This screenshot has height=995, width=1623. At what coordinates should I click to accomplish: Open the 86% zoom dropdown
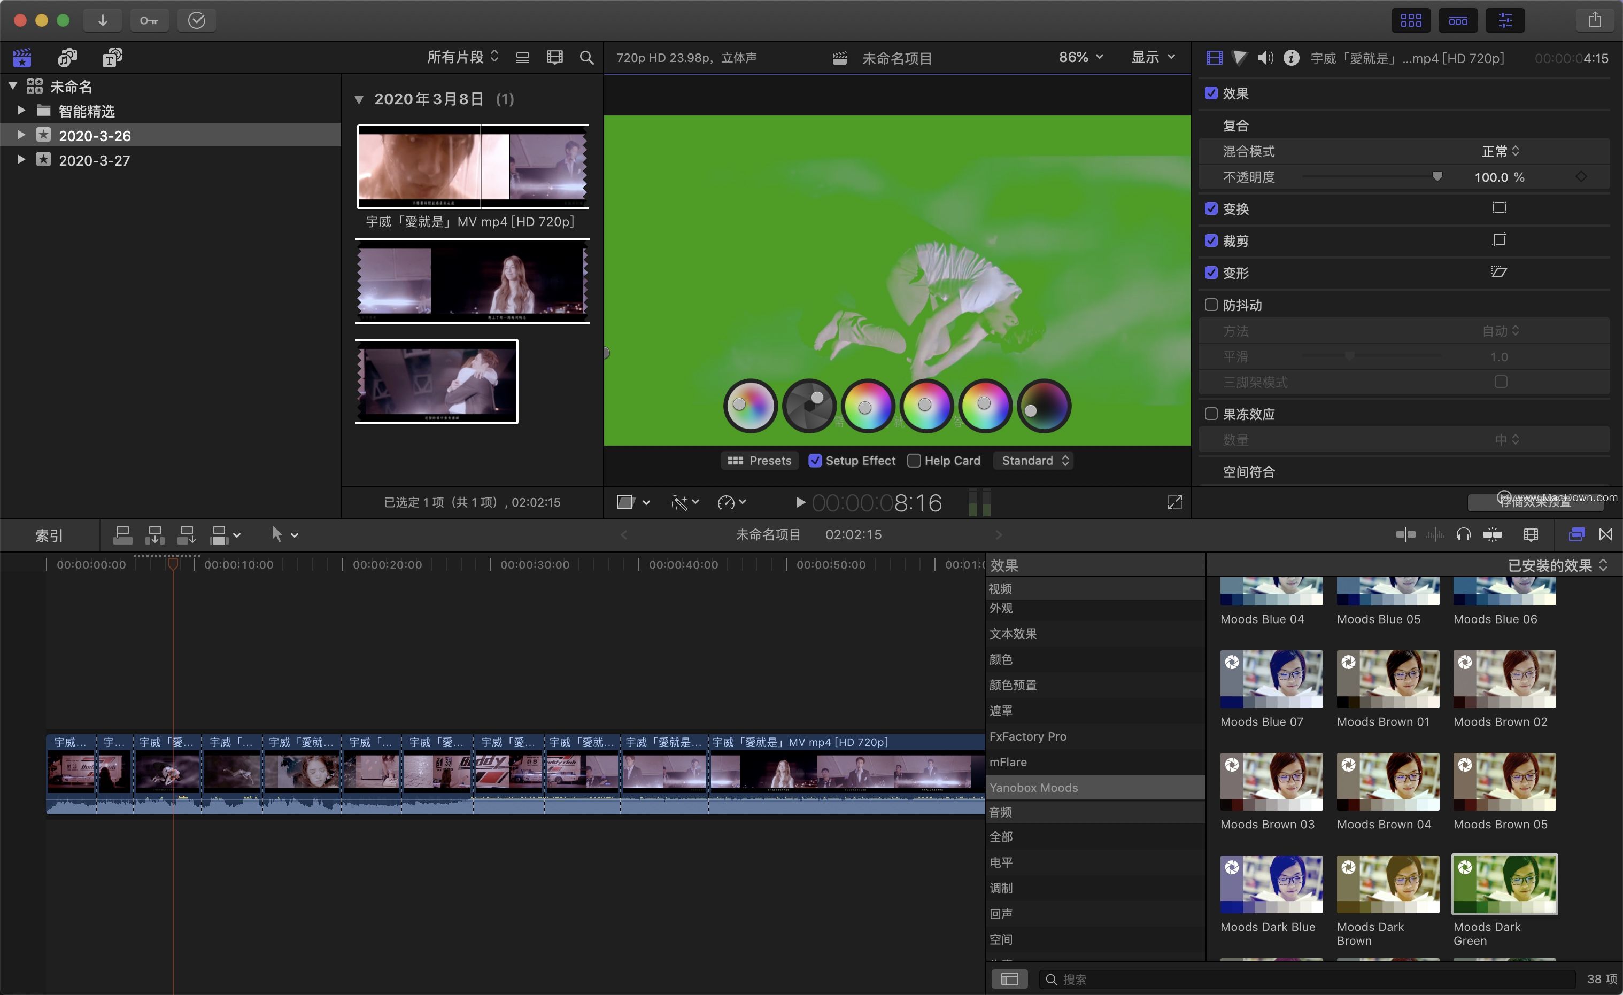coord(1081,57)
